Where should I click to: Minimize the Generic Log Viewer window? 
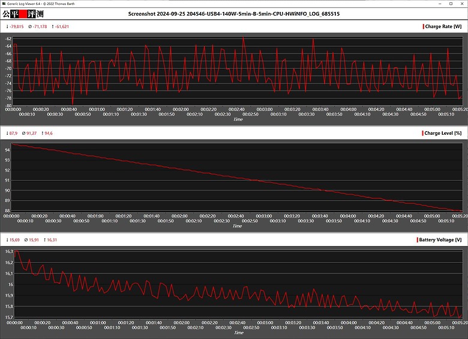[440, 4]
